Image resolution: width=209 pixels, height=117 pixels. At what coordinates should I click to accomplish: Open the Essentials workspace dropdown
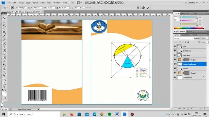coord(191,3)
